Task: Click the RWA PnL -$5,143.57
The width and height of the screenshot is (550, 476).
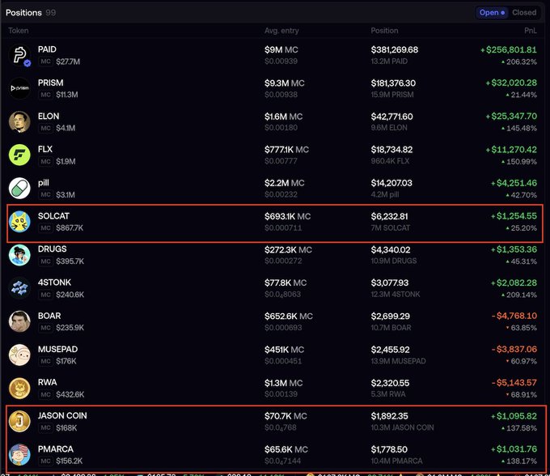Action: point(514,382)
